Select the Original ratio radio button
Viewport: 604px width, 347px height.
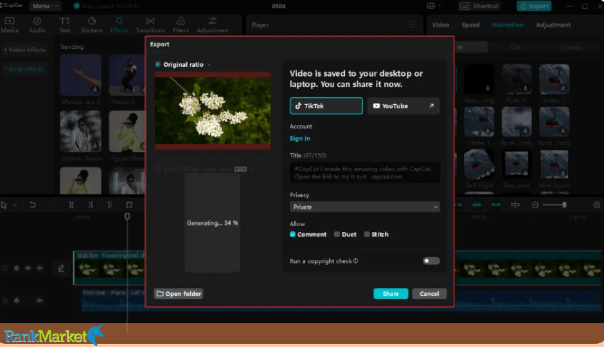click(157, 64)
